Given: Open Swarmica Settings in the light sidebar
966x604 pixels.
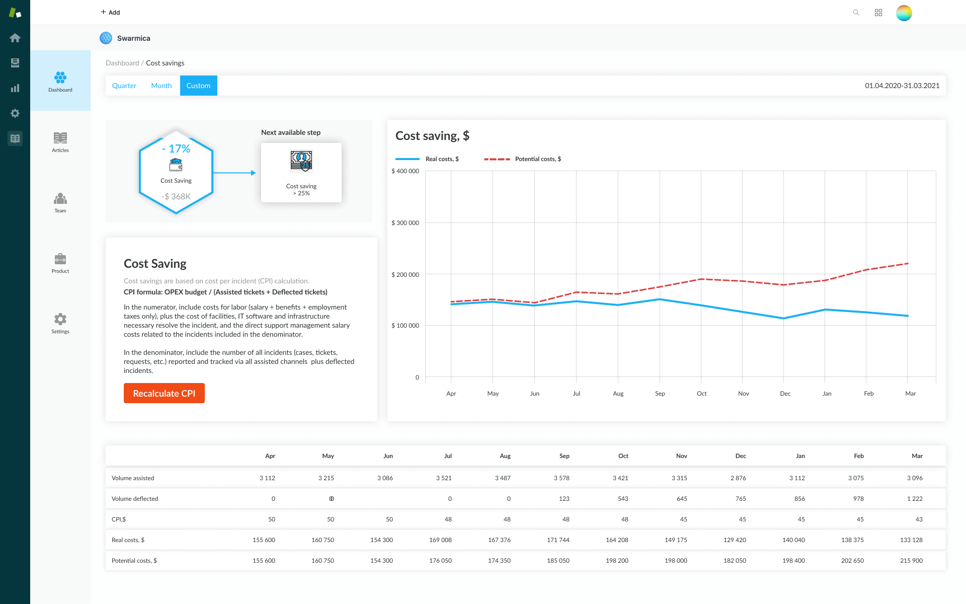Looking at the screenshot, I should (60, 323).
